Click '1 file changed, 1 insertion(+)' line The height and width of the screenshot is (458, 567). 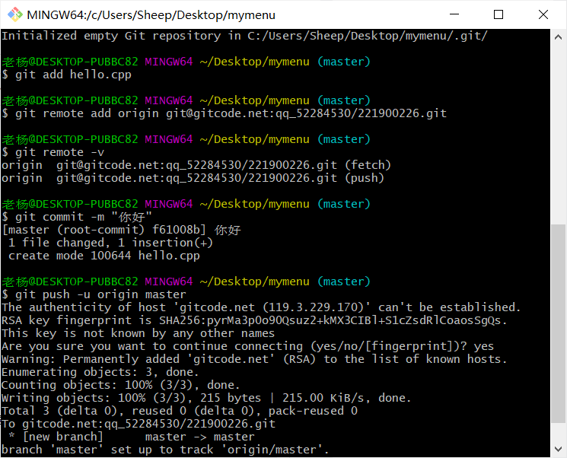110,243
